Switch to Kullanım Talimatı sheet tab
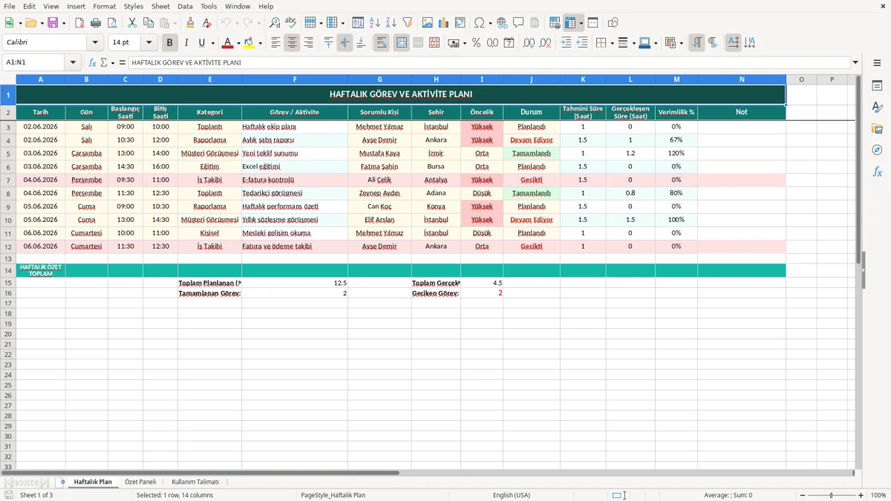The width and height of the screenshot is (891, 501). 195,482
